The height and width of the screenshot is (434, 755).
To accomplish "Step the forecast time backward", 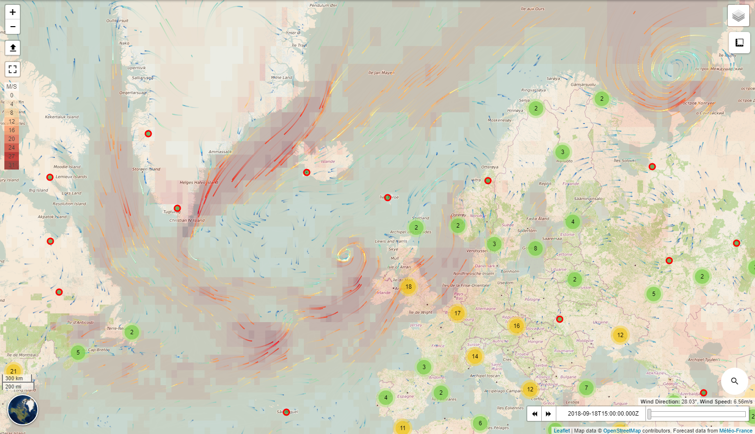I will click(x=535, y=414).
